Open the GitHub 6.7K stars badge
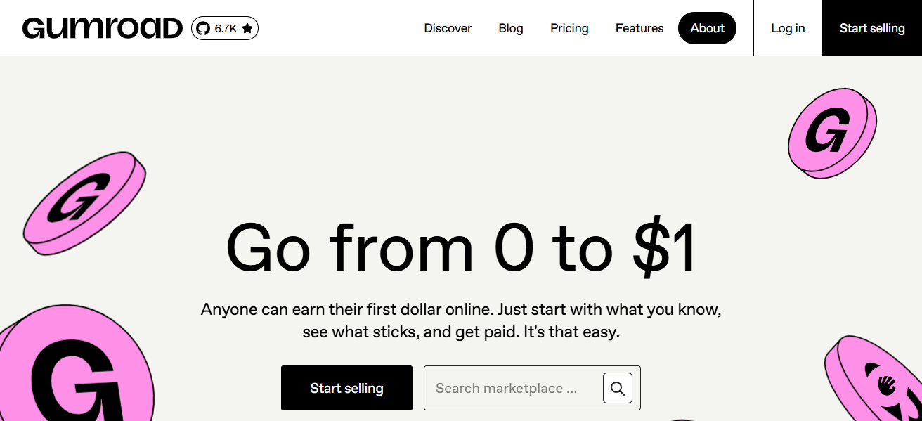 point(225,28)
